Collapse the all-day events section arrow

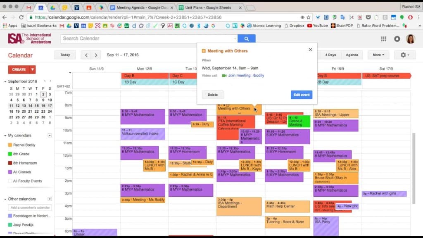[x=70, y=73]
